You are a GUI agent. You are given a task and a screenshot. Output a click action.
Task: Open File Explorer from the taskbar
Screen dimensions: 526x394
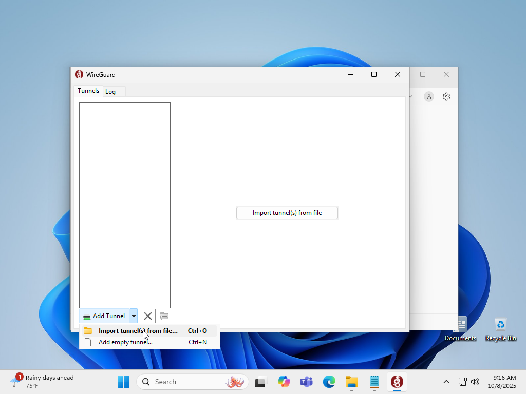(352, 382)
